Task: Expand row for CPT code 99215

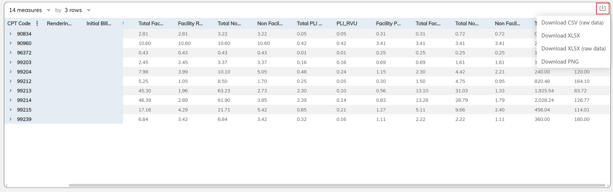Action: [x=10, y=110]
